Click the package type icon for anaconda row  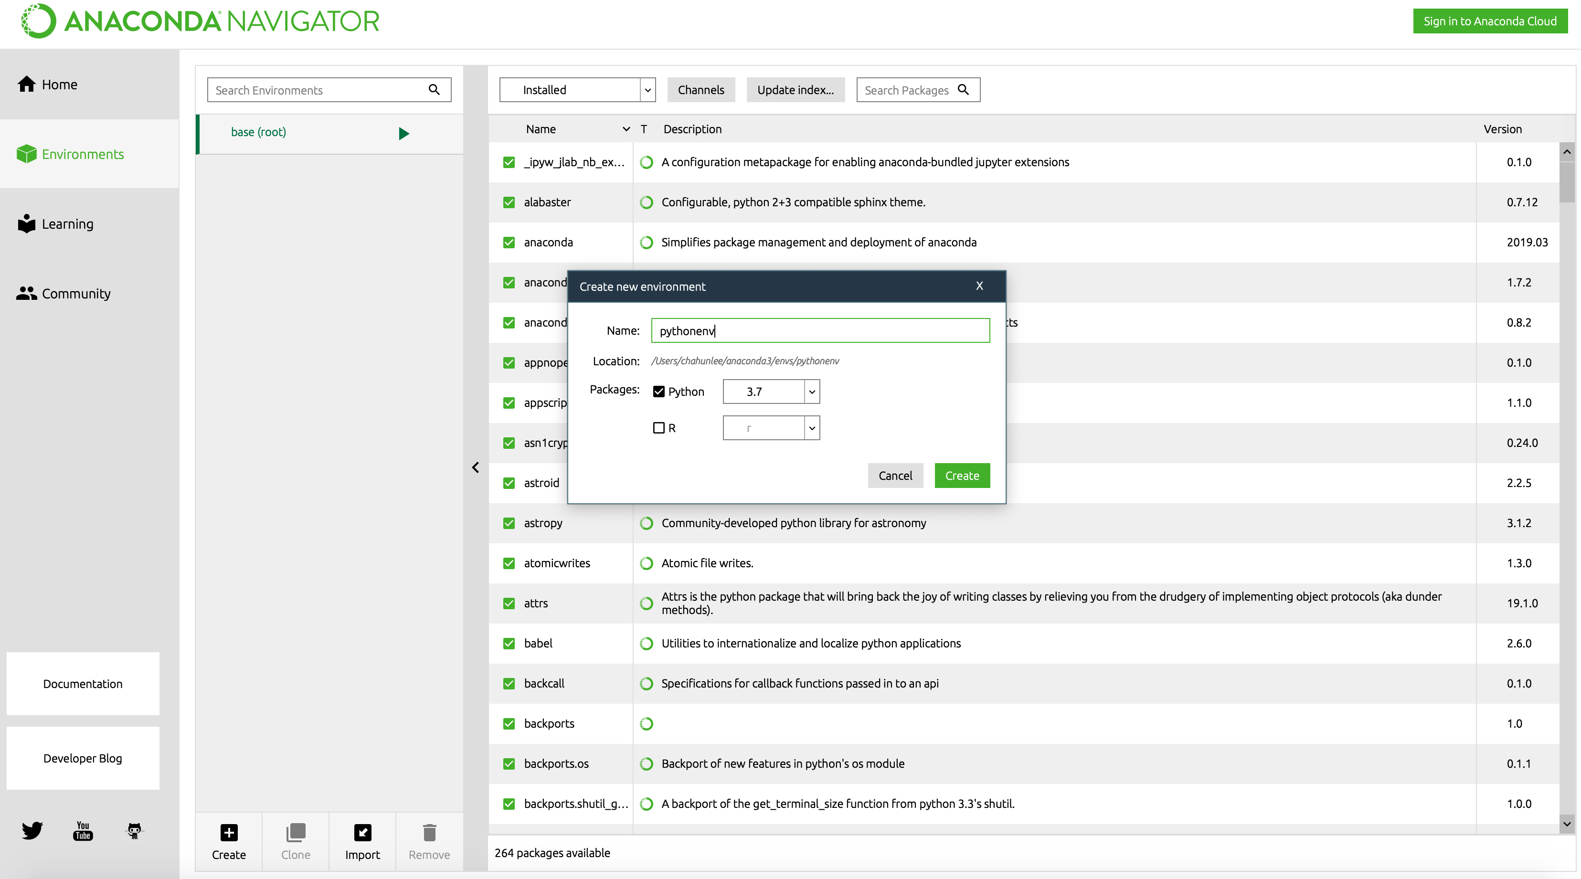(646, 243)
